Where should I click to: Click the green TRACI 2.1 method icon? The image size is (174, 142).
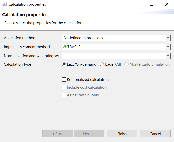[65, 47]
